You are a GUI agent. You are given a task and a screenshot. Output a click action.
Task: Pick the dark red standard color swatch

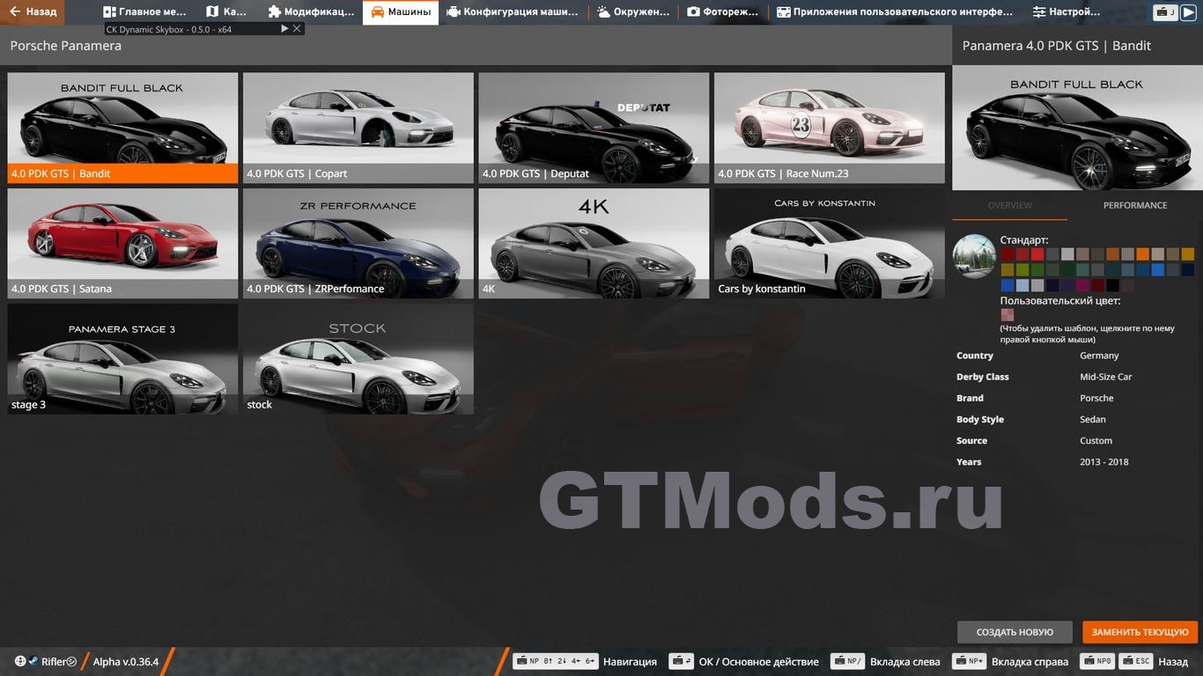[1007, 253]
